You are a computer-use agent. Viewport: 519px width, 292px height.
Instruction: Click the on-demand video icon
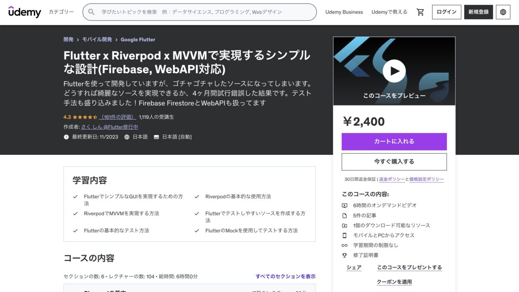[x=345, y=205]
